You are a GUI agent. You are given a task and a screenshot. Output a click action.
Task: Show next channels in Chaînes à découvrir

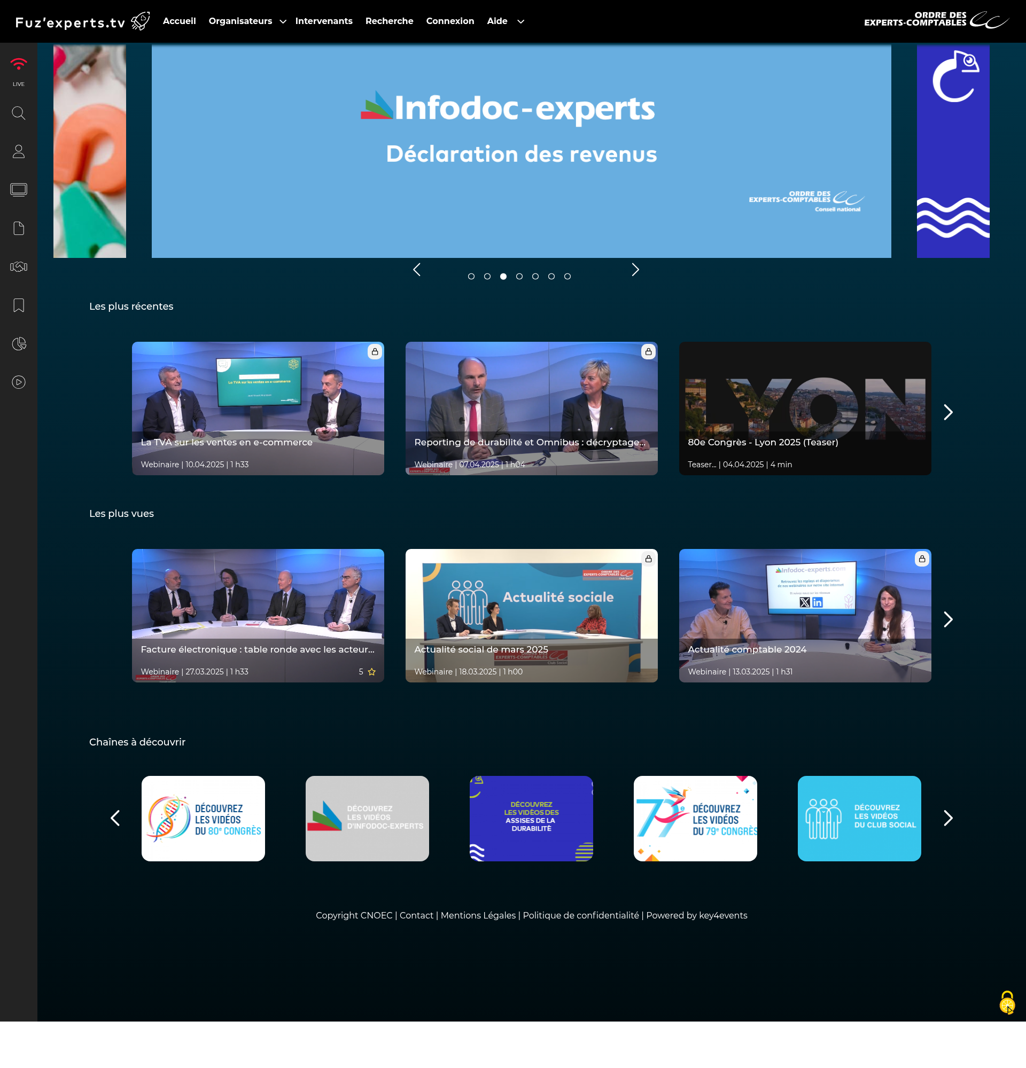pos(948,818)
